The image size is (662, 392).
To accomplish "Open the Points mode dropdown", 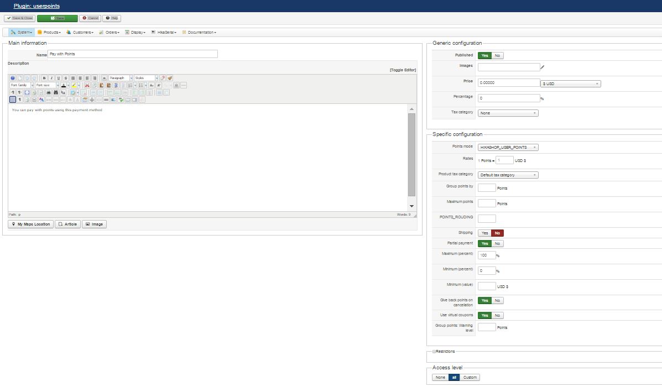I will [x=508, y=147].
